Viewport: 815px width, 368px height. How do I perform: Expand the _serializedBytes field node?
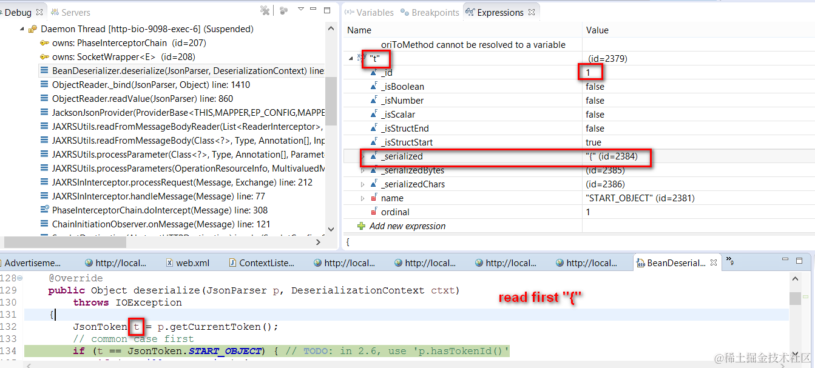click(363, 170)
